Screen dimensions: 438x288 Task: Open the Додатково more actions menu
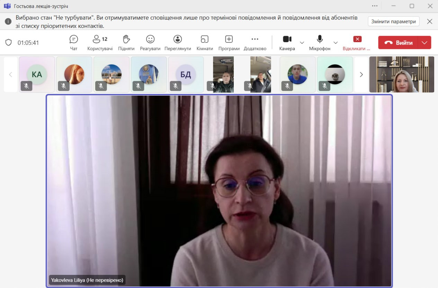[x=255, y=42]
